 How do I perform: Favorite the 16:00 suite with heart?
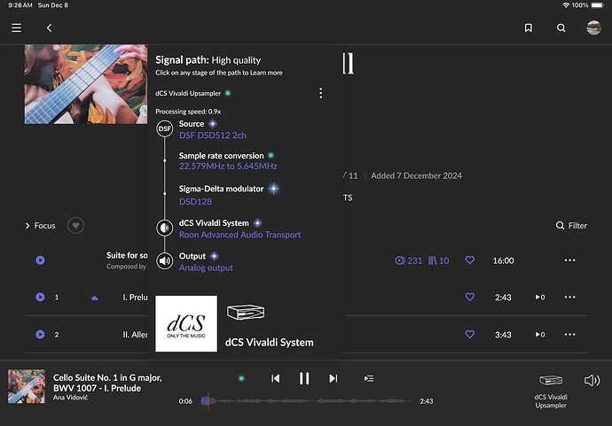[470, 260]
